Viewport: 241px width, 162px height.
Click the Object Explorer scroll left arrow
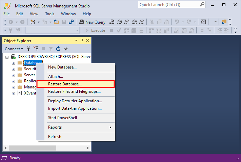coord(6,148)
